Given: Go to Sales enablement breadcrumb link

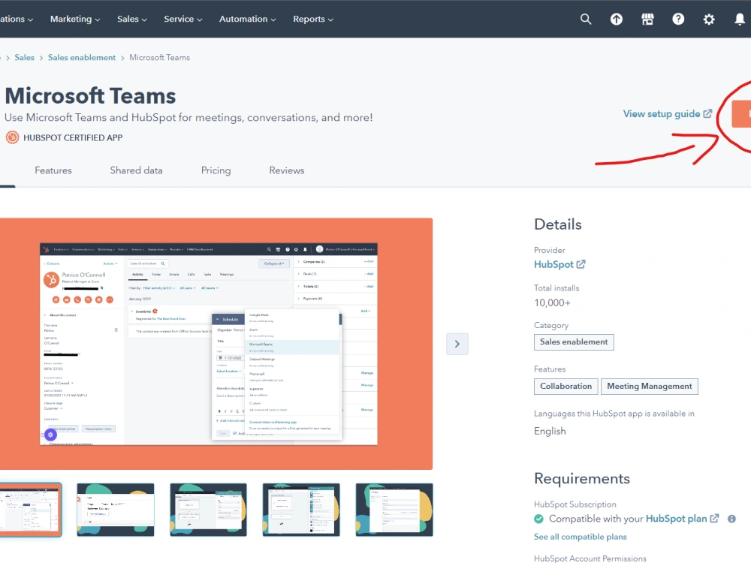Looking at the screenshot, I should point(82,58).
